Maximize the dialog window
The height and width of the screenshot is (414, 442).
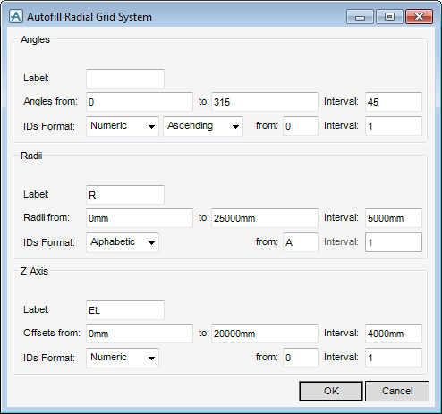click(389, 17)
